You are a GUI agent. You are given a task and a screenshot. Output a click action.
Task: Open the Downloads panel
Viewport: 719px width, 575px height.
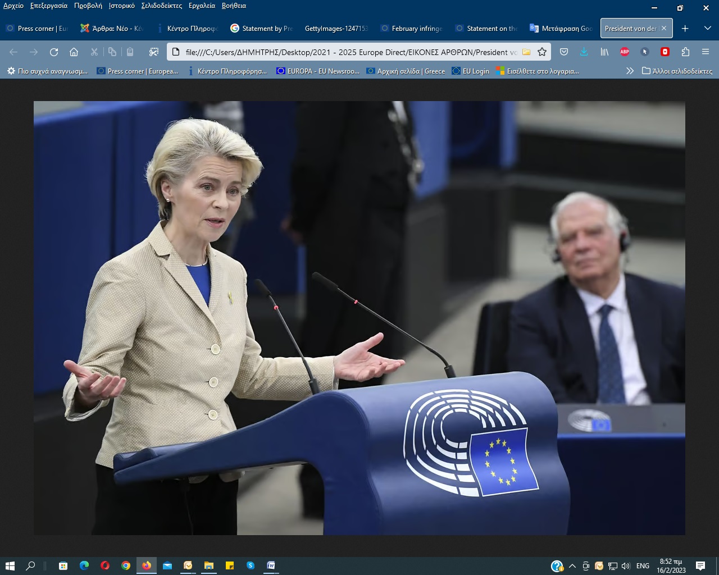pos(584,52)
